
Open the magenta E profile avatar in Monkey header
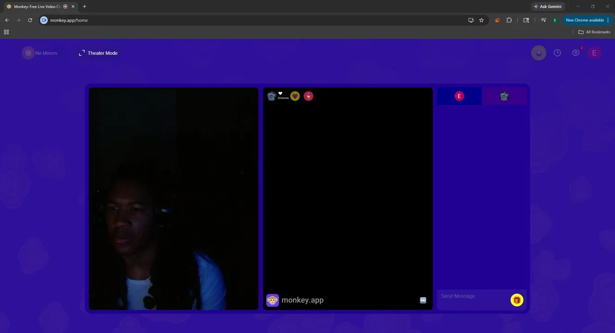click(x=594, y=53)
